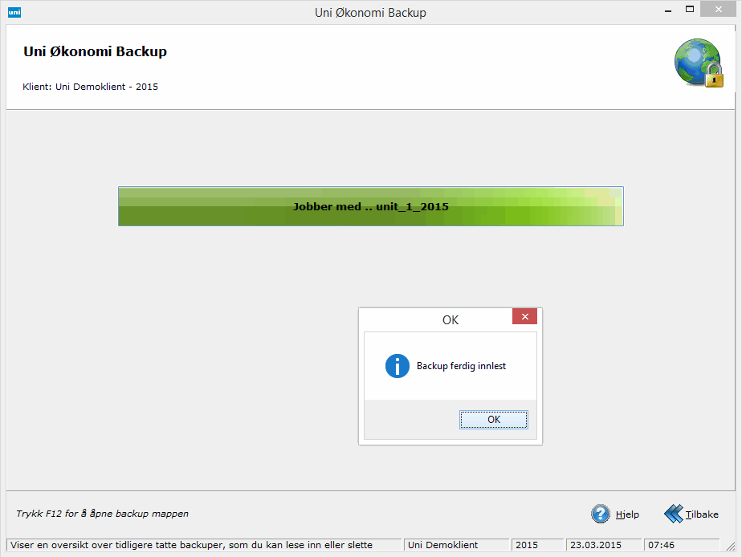Click the year 2015 in the status bar
Screen dimensions: 742x557
537,545
